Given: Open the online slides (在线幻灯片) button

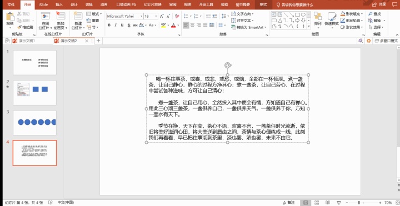Looking at the screenshot, I should pos(45,21).
